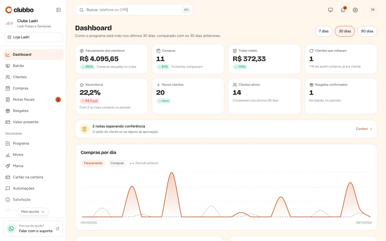Click the Resgates confirmados gift icon
This screenshot has width=386, height=241.
[311, 85]
